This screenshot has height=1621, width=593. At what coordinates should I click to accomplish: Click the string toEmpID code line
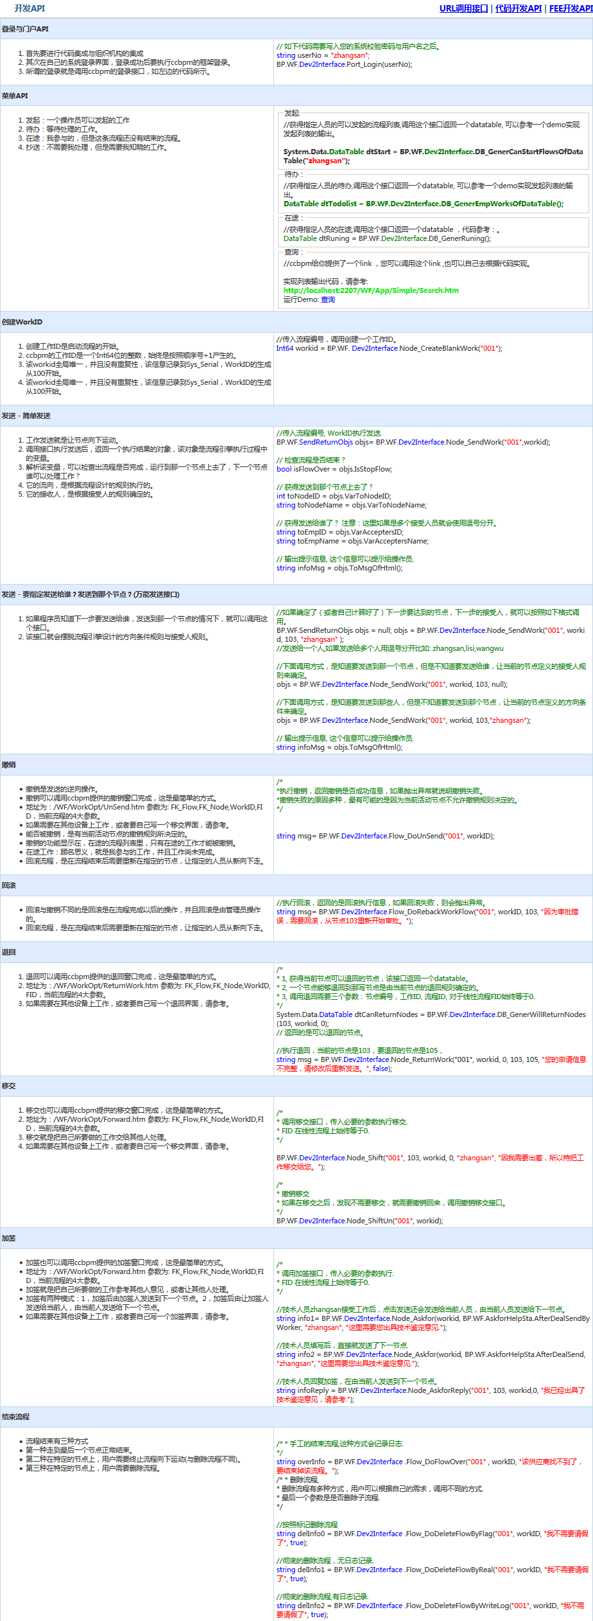click(340, 532)
